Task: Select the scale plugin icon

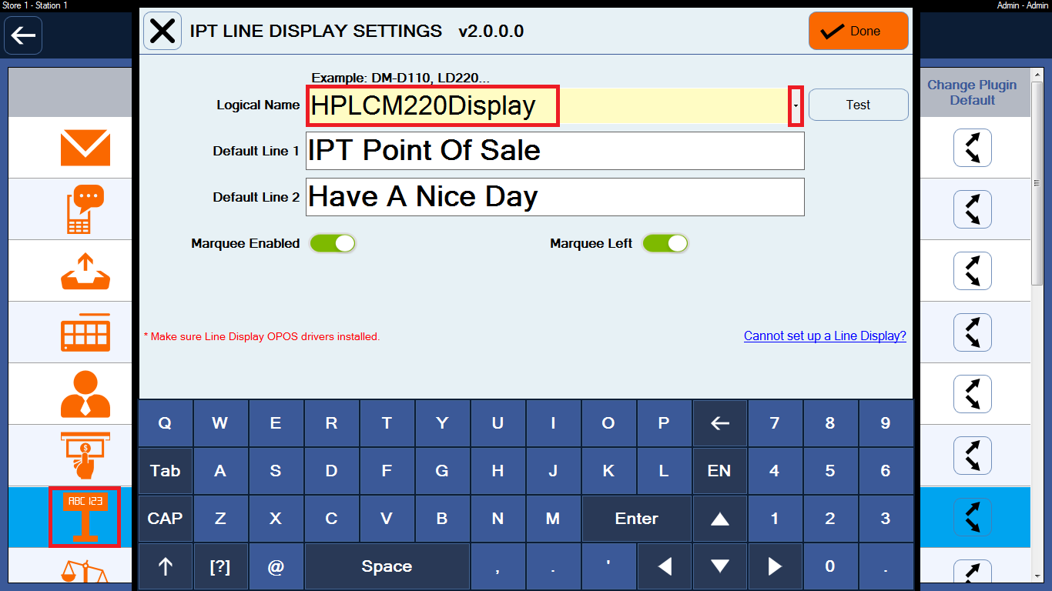Action: click(x=85, y=571)
